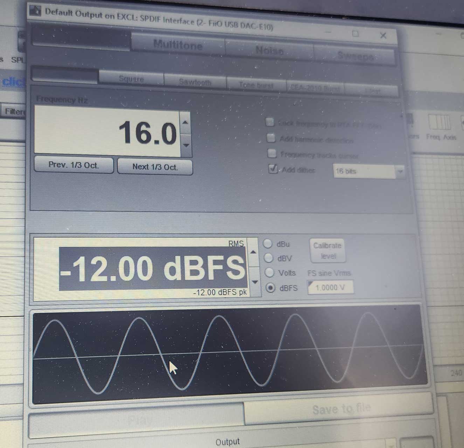
Task: Click the -12.00 dBFS level field
Action: (x=153, y=269)
